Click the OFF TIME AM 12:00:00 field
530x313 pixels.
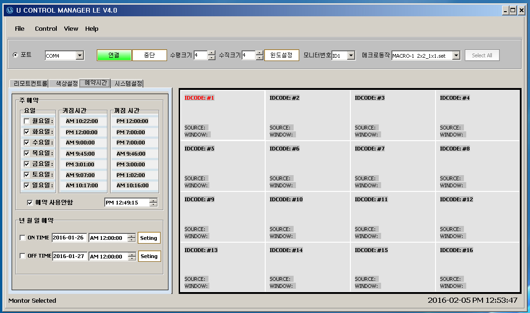[108, 256]
